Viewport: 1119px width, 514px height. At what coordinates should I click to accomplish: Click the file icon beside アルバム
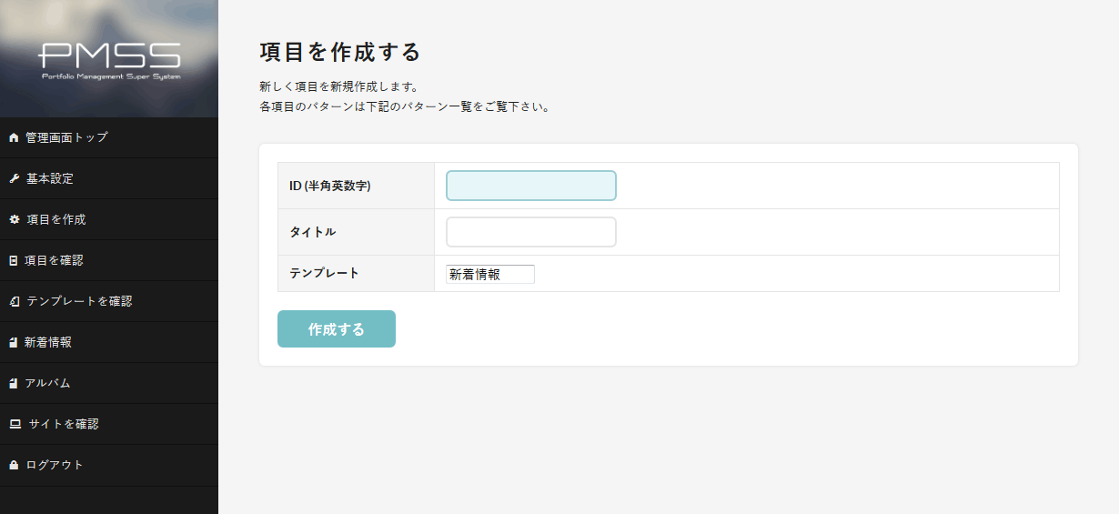[x=13, y=383]
